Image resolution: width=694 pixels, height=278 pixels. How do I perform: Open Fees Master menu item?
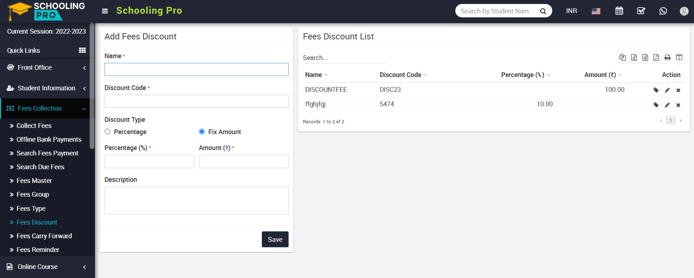[34, 181]
